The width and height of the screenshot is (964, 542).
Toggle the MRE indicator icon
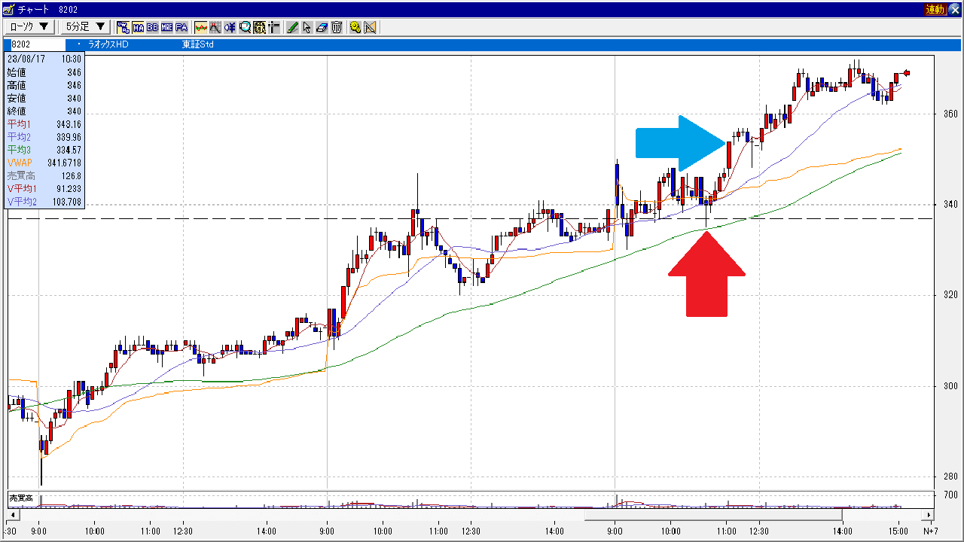[167, 27]
